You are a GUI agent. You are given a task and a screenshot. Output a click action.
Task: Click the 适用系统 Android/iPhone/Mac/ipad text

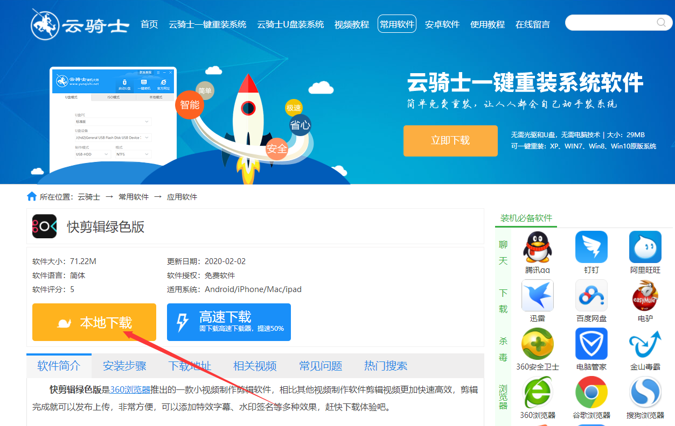coord(234,289)
